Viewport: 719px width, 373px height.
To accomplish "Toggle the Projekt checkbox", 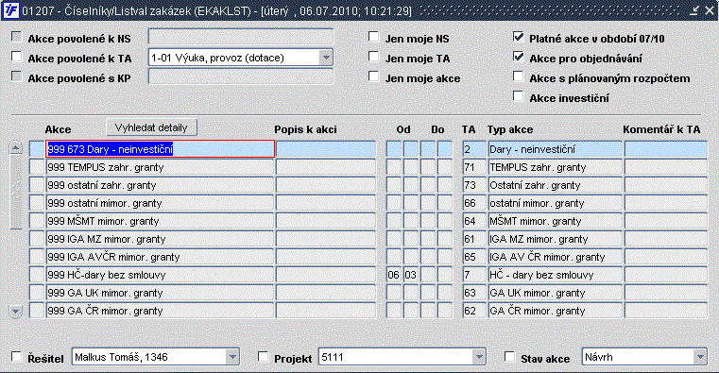I will click(x=264, y=357).
